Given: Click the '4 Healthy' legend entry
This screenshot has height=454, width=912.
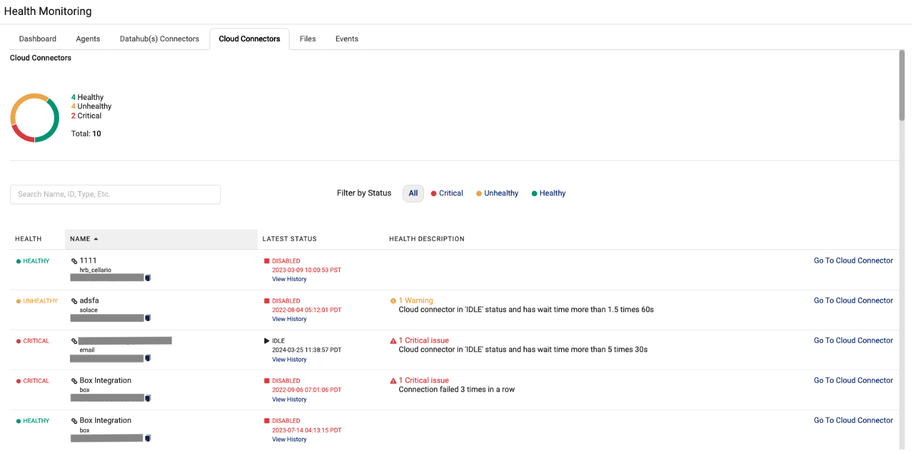Looking at the screenshot, I should [x=88, y=97].
